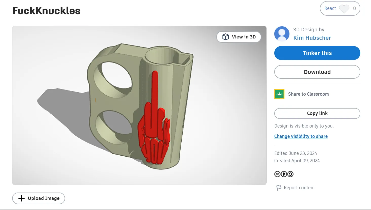Image resolution: width=371 pixels, height=210 pixels.
Task: Click 'Design is visible only to you.' text
Action: click(304, 126)
